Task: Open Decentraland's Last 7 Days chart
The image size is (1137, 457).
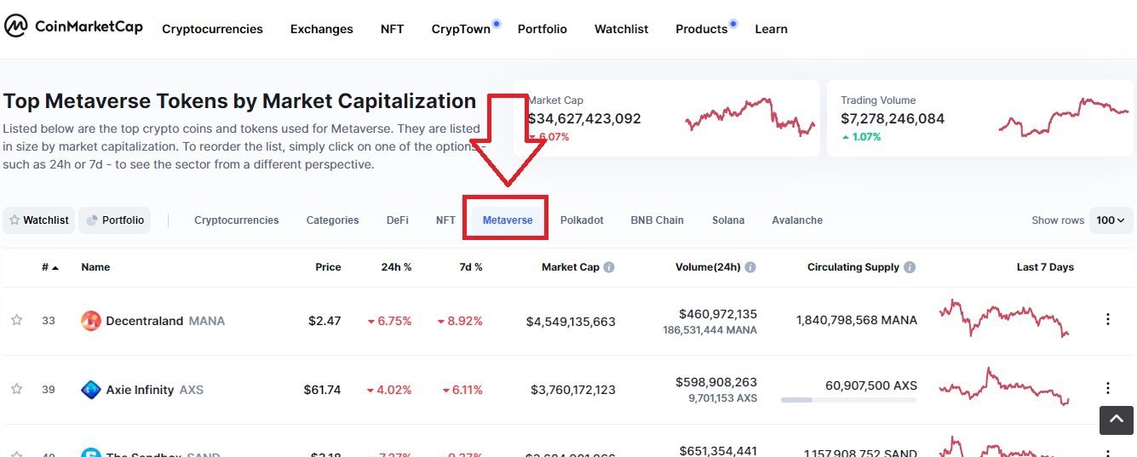Action: coord(1004,318)
